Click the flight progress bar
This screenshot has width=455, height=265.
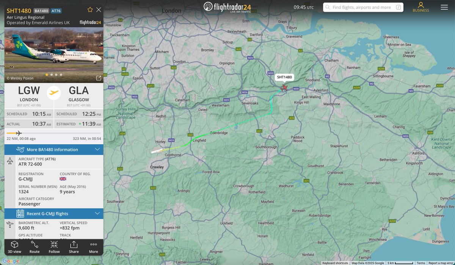point(54,133)
